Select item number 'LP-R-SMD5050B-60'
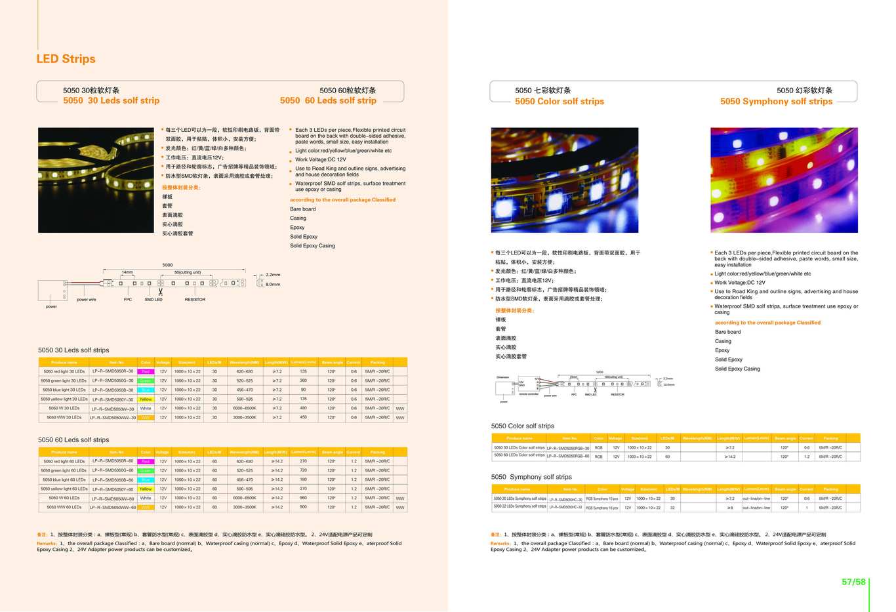896x612 pixels. [x=113, y=479]
